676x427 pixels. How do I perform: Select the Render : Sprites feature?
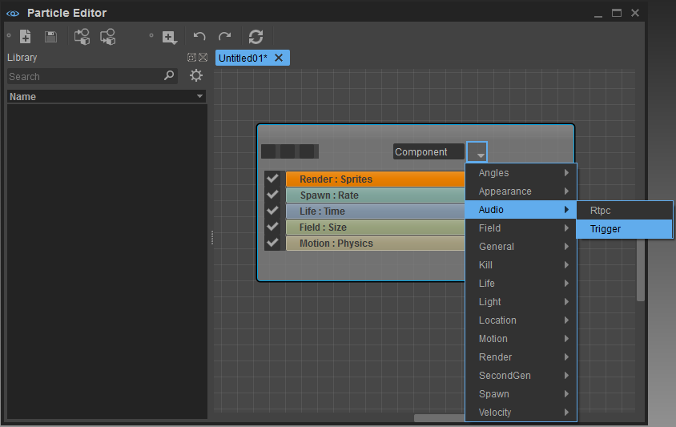[x=375, y=179]
